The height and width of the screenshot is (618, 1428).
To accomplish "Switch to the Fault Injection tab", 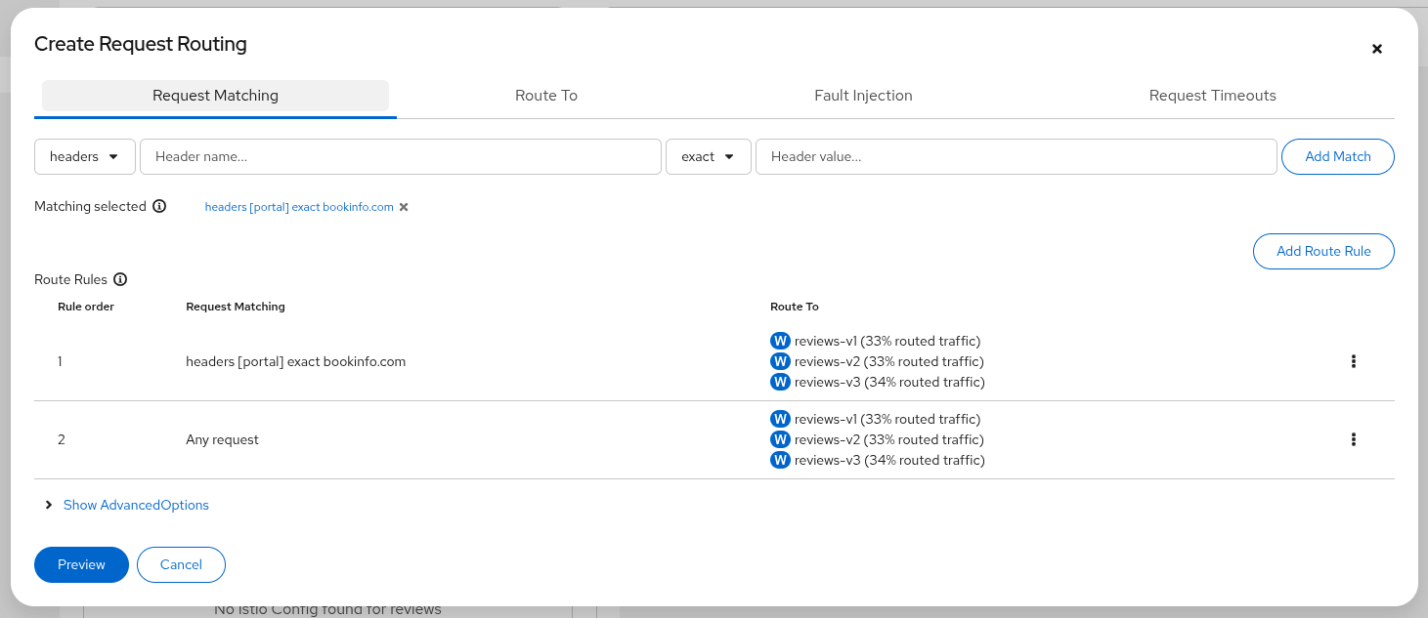I will 863,95.
